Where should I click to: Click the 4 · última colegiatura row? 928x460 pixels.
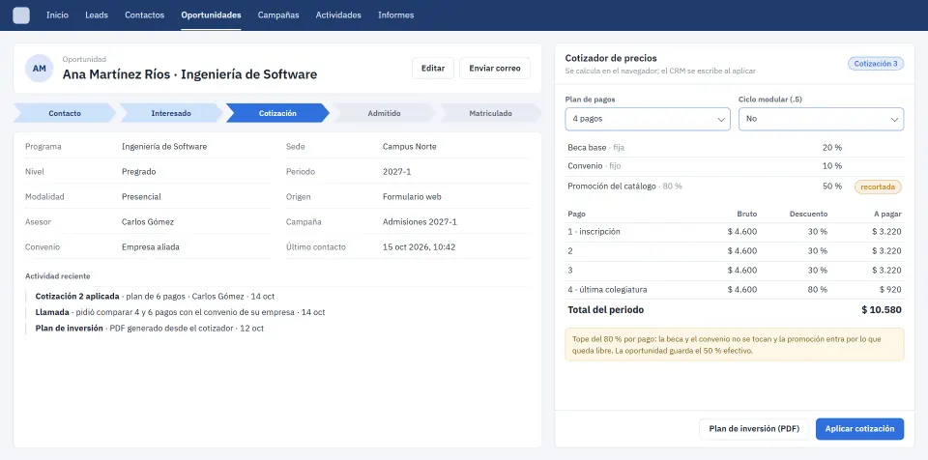(735, 290)
